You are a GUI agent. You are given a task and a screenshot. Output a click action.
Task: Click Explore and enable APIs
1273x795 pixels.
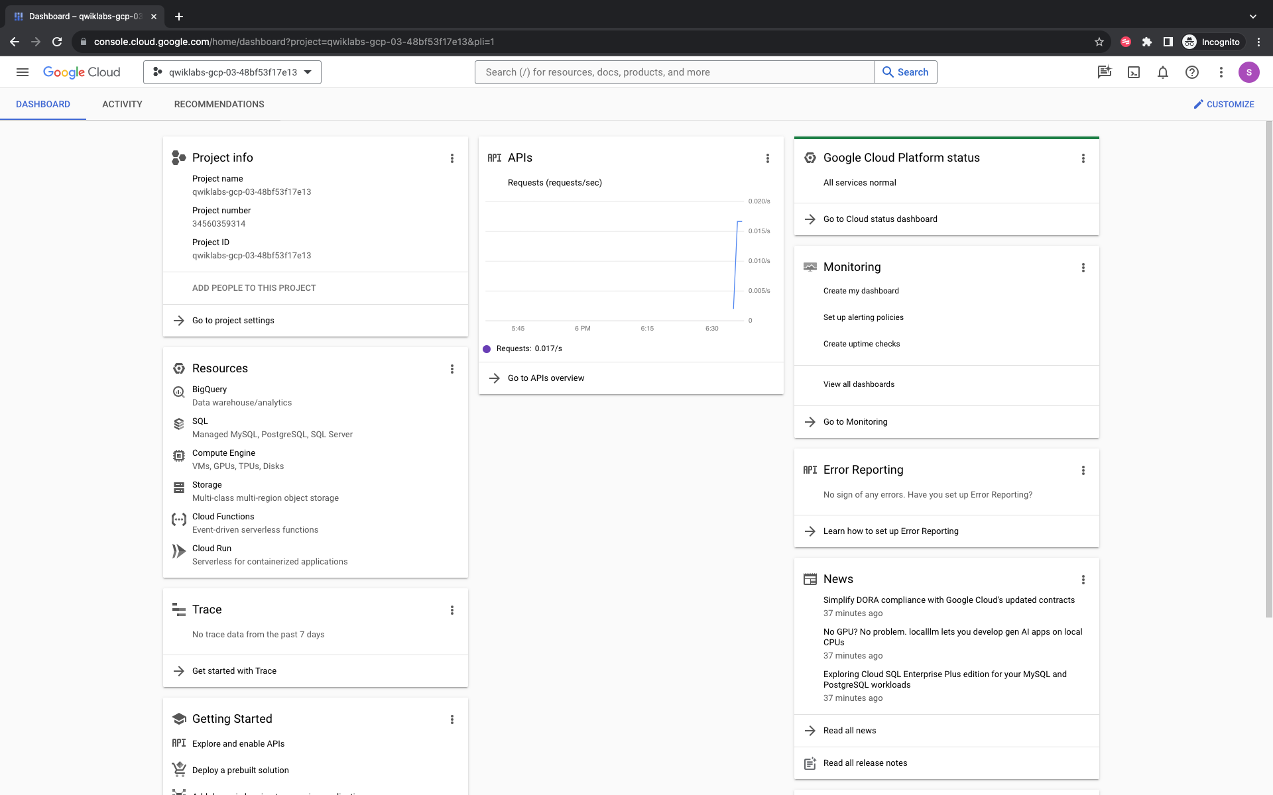(x=239, y=744)
